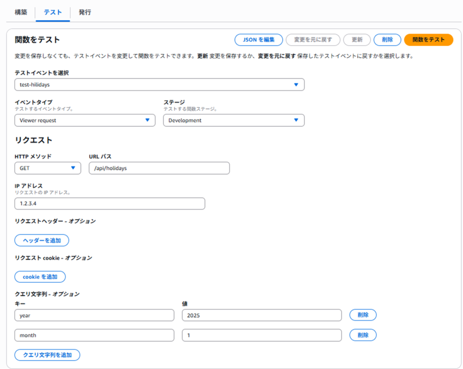Screen dimensions: 463x369
Task: Click the 更新 button
Action: pyautogui.click(x=357, y=40)
